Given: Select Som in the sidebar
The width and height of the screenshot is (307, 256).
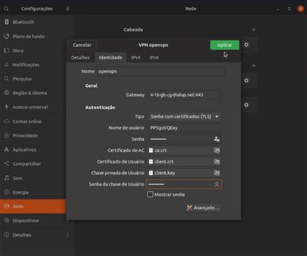Looking at the screenshot, I should click(x=33, y=178).
